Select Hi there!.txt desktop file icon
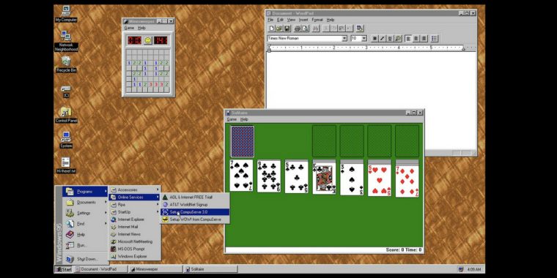The image size is (557, 278). coord(66,165)
